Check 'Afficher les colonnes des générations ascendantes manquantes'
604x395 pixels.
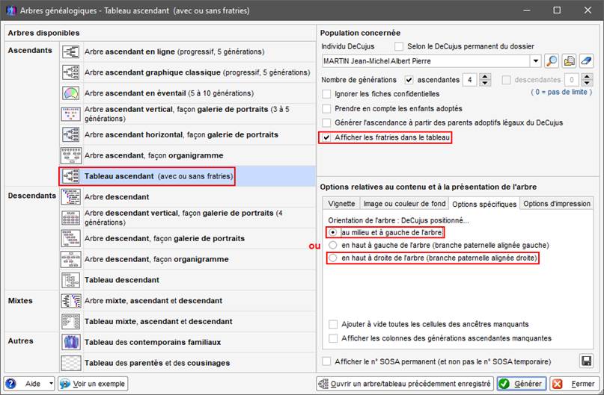coord(333,338)
